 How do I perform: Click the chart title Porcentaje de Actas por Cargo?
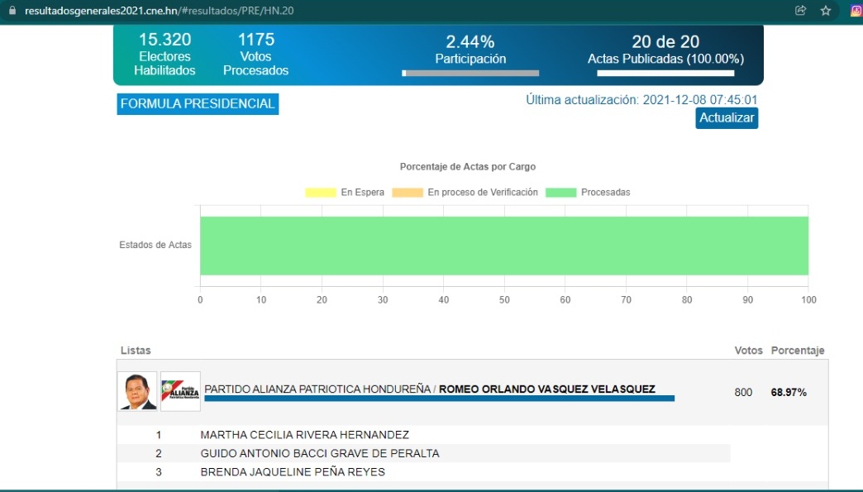468,167
